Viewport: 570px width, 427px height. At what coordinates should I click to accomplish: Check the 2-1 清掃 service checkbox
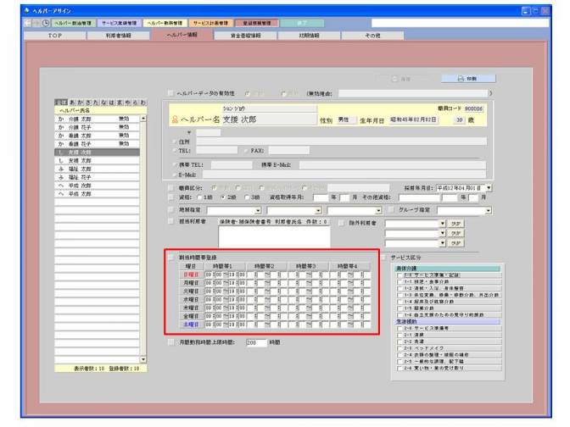400,335
